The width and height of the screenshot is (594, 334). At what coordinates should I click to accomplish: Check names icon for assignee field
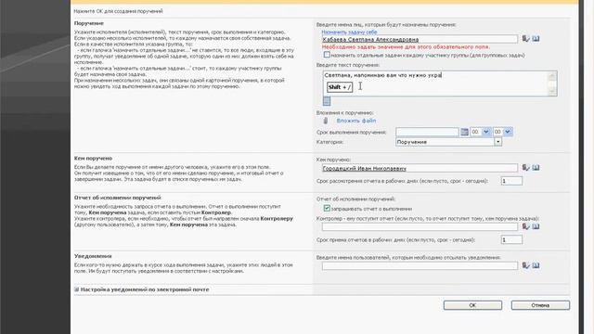click(x=525, y=39)
